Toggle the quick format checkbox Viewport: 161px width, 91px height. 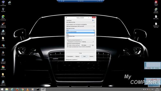click(67, 43)
